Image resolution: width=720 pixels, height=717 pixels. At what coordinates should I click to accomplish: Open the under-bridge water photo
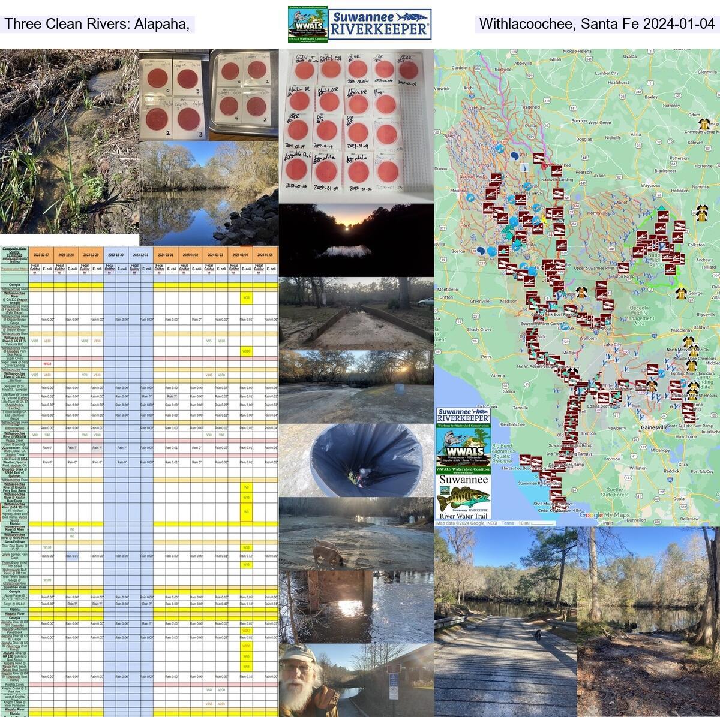pyautogui.click(x=356, y=607)
